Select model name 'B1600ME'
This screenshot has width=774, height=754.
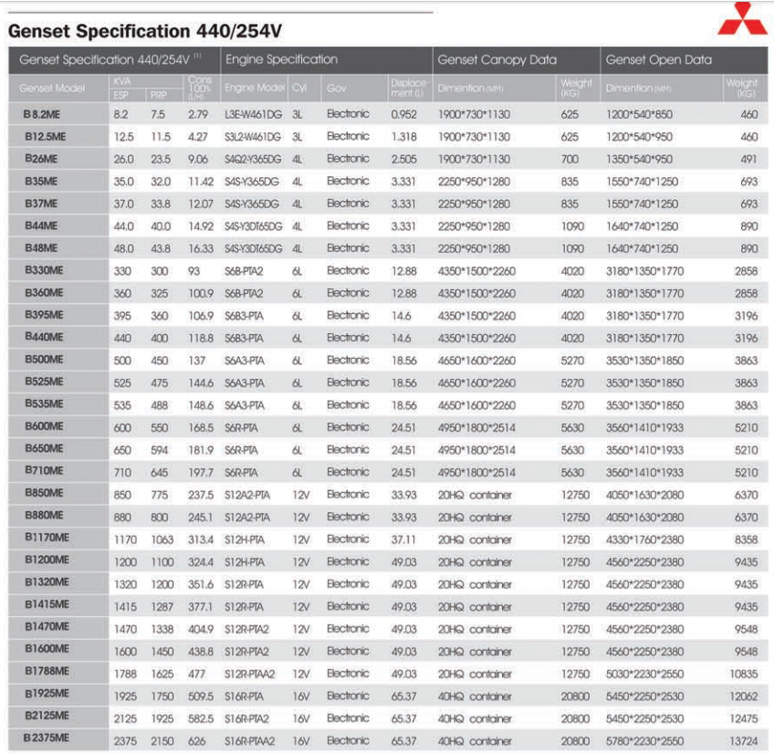(47, 649)
